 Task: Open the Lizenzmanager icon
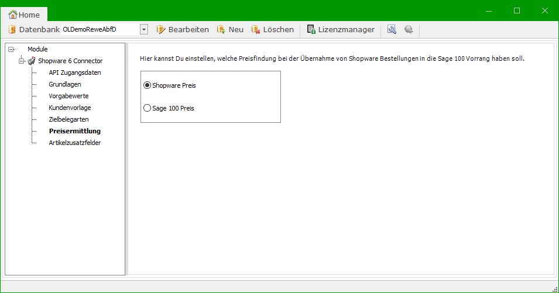[x=311, y=29]
